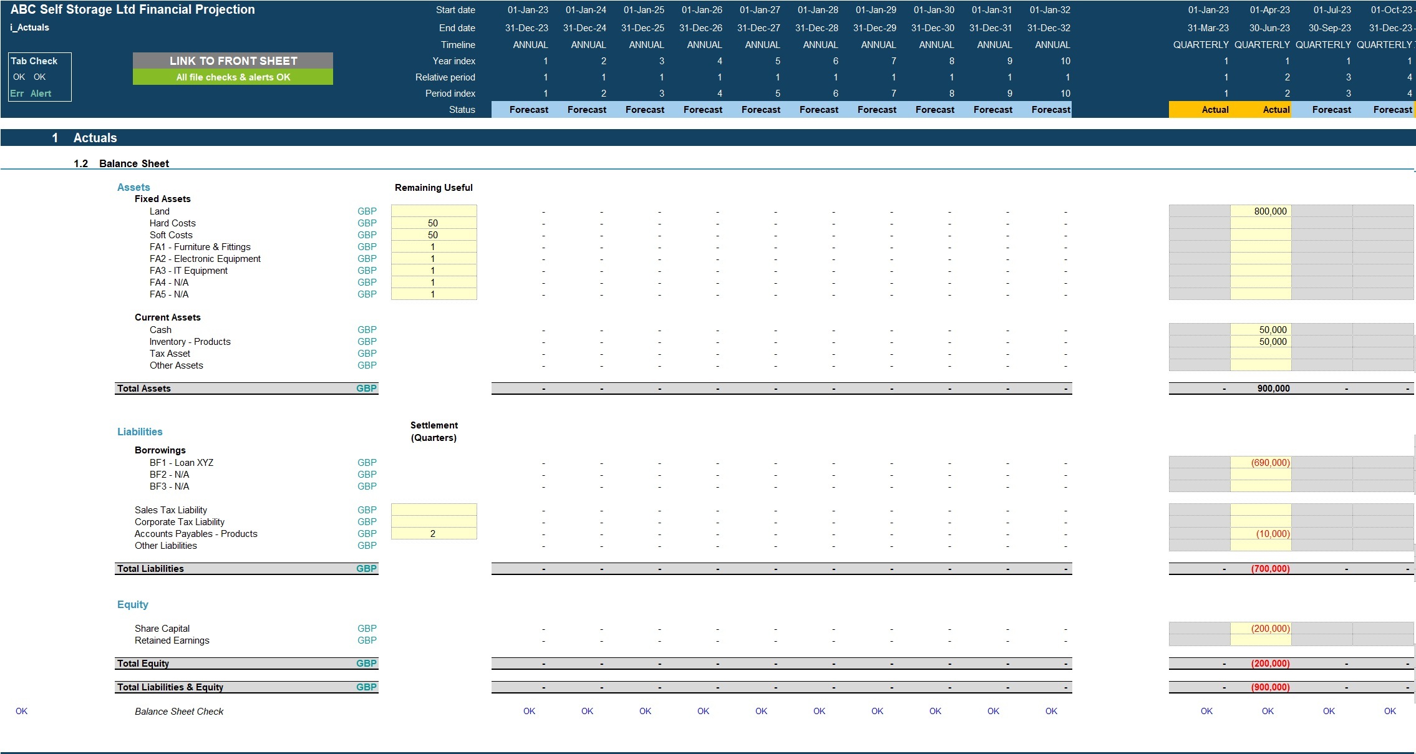Screen dimensions: 1416x754
Task: Edit the Hard Costs useful life value of 50
Action: pyautogui.click(x=434, y=223)
